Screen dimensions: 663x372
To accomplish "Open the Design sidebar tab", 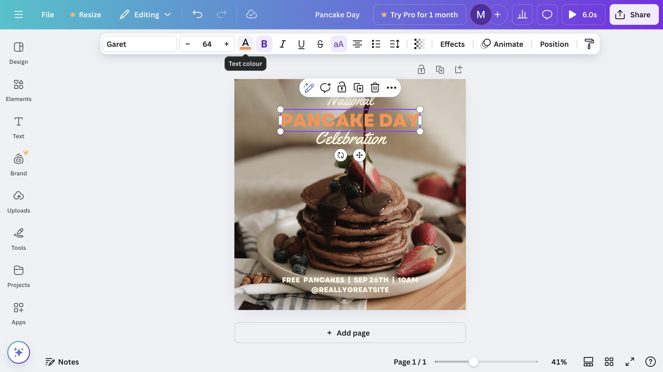I will [x=18, y=53].
